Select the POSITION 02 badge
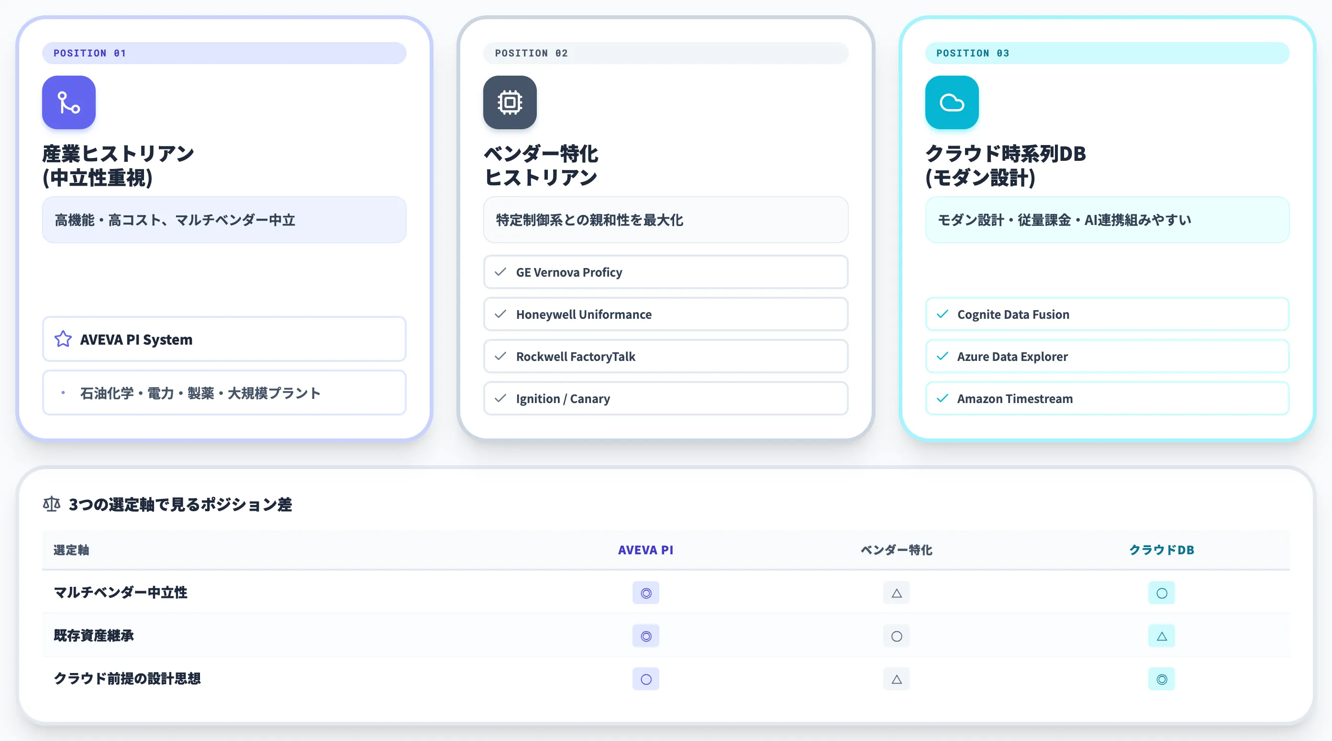Screen dimensions: 1332x741 (666, 53)
